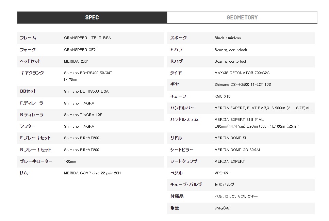Select F.ディレーラ value Shimano TIAGRA

click(79, 103)
